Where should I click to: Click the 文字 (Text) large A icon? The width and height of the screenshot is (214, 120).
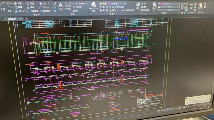61,6
